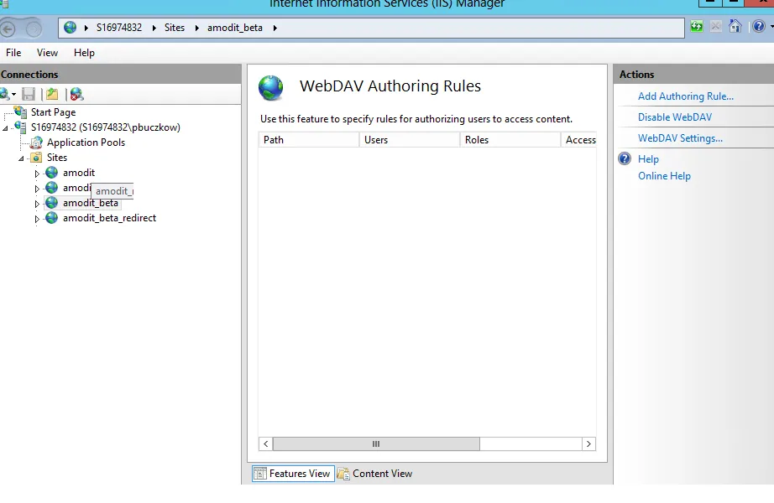Click the Stop icon in the top toolbar
Viewport: 774px width, 503px height.
pyautogui.click(x=716, y=27)
